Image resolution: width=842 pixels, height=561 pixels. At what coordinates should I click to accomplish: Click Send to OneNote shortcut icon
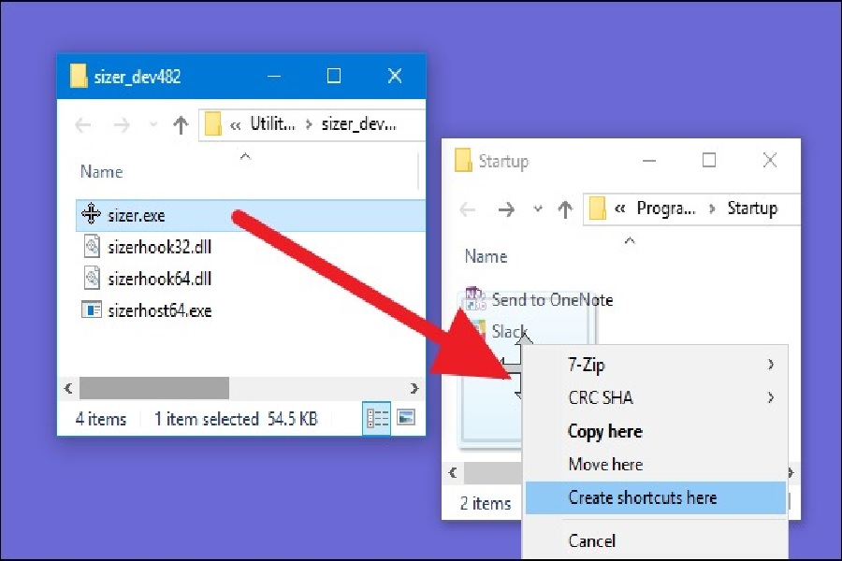[x=476, y=299]
